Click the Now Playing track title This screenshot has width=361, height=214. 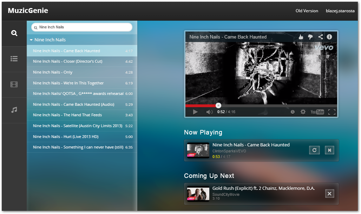pyautogui.click(x=251, y=145)
